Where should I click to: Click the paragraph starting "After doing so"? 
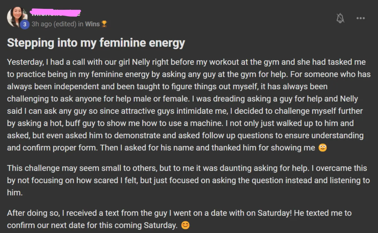(179, 219)
